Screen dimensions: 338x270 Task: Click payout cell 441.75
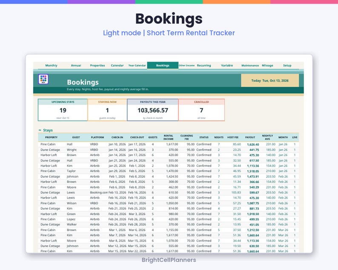point(254,150)
